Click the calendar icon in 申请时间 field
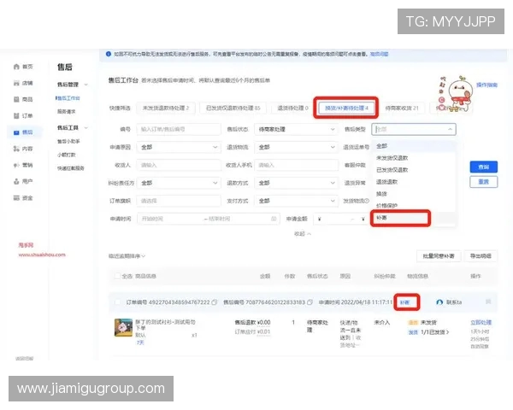This screenshot has height=410, width=513. tap(274, 219)
